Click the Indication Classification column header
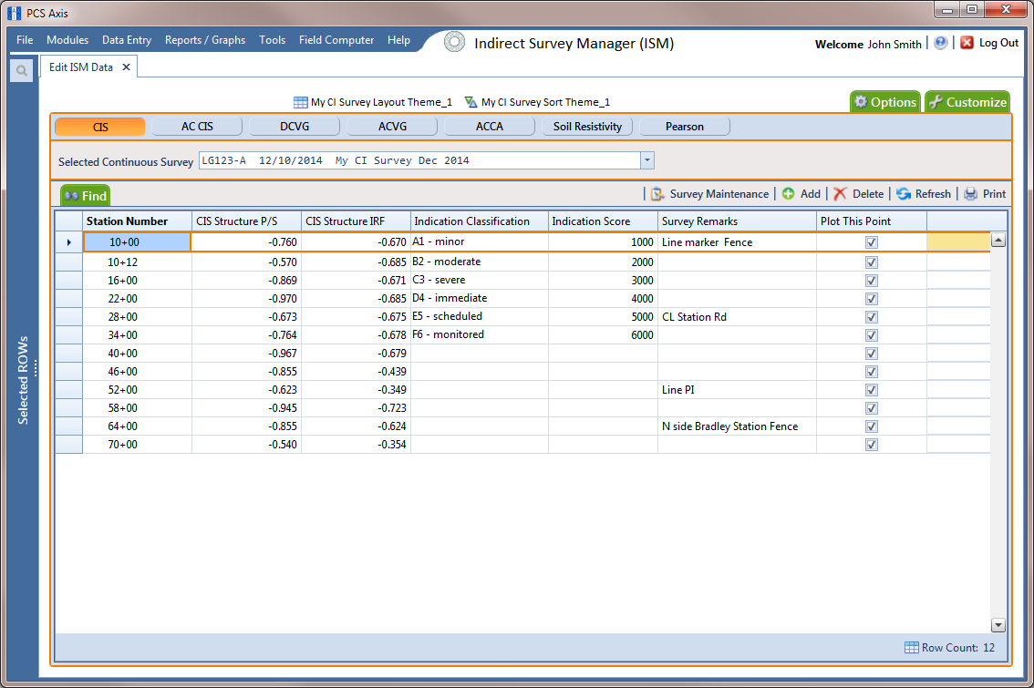This screenshot has width=1034, height=688. 480,221
